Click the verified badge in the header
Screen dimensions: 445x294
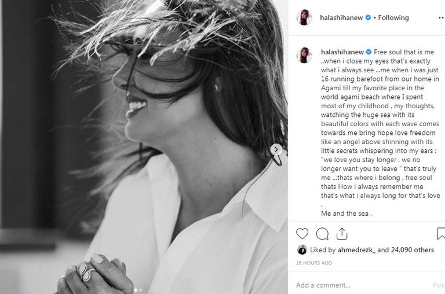pyautogui.click(x=368, y=17)
